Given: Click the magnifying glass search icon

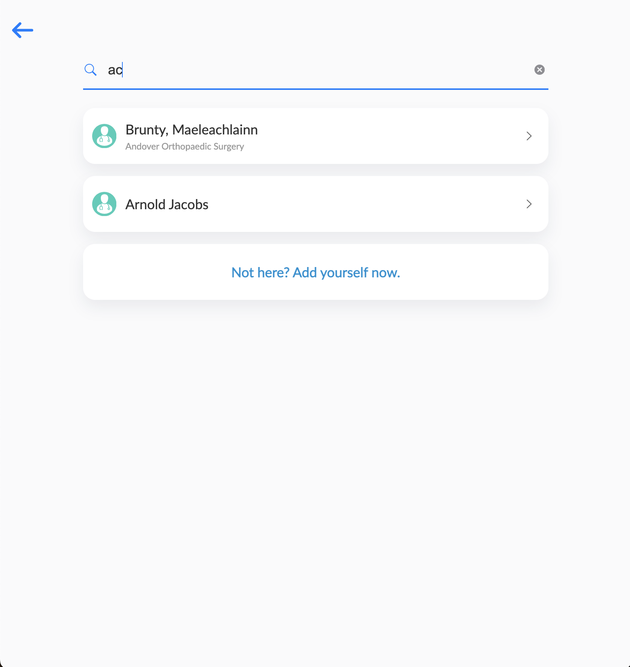Looking at the screenshot, I should pyautogui.click(x=91, y=70).
